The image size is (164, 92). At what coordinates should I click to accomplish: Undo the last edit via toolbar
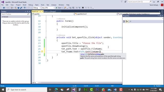(x=25, y=8)
